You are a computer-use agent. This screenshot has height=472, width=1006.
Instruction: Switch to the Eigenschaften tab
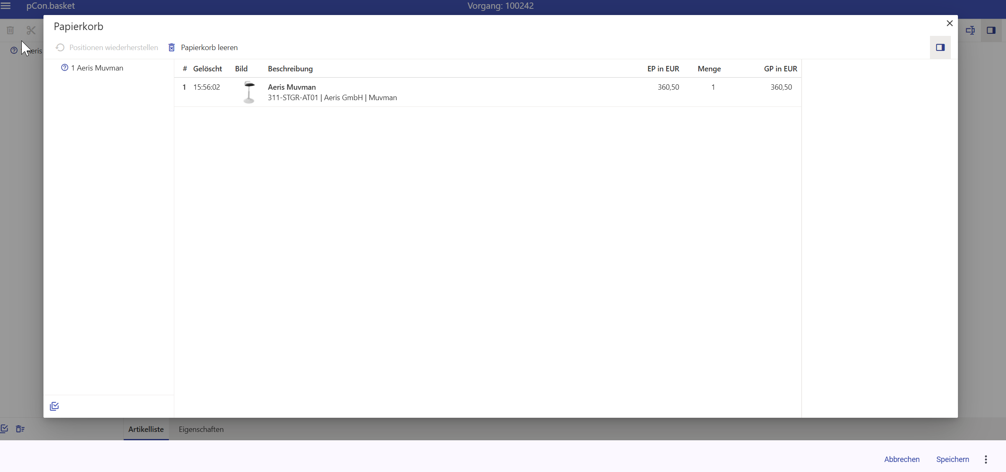click(201, 429)
